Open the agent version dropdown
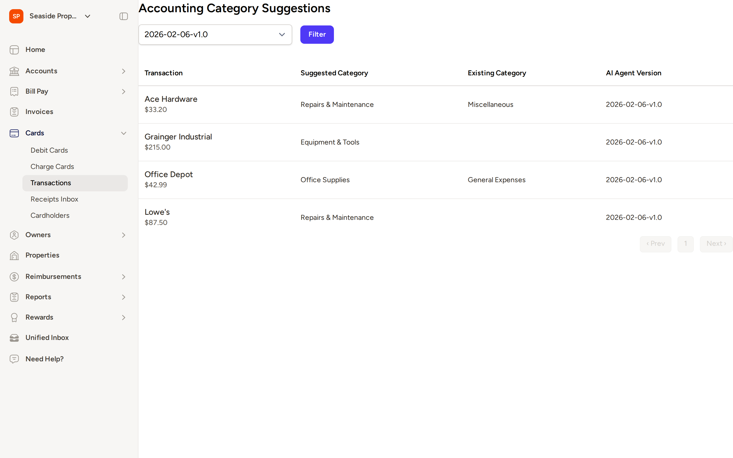The height and width of the screenshot is (458, 733). (x=215, y=35)
